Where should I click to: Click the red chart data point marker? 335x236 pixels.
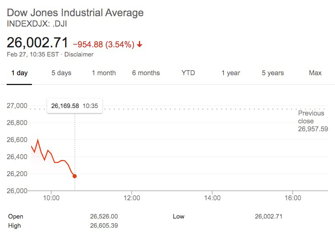[75, 176]
